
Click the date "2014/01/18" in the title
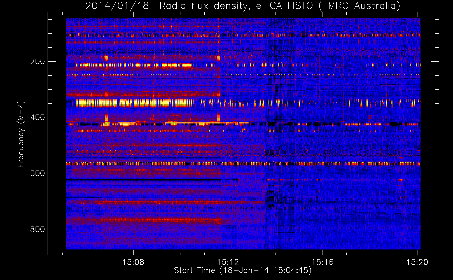coord(117,6)
